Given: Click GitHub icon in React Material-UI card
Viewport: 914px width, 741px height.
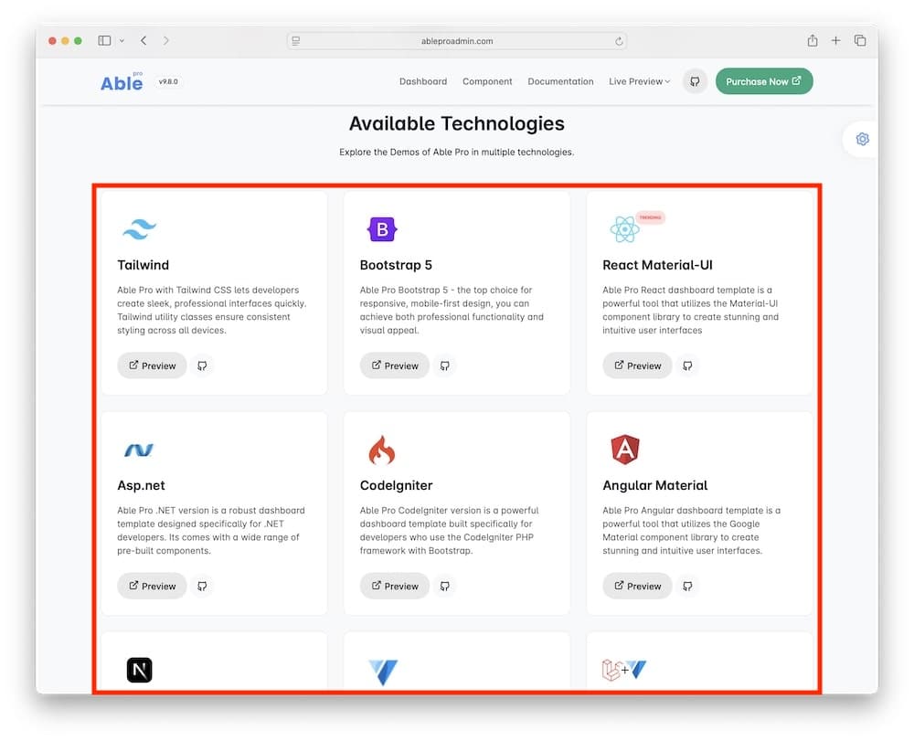Looking at the screenshot, I should (x=687, y=365).
